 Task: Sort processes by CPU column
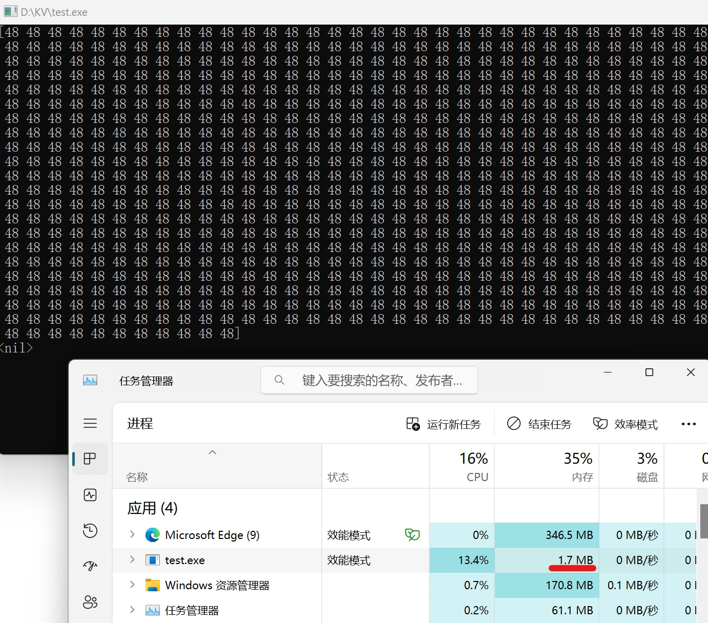462,466
